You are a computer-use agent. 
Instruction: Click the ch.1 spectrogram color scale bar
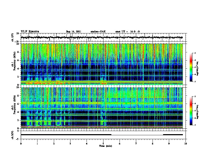pyautogui.click(x=191, y=67)
